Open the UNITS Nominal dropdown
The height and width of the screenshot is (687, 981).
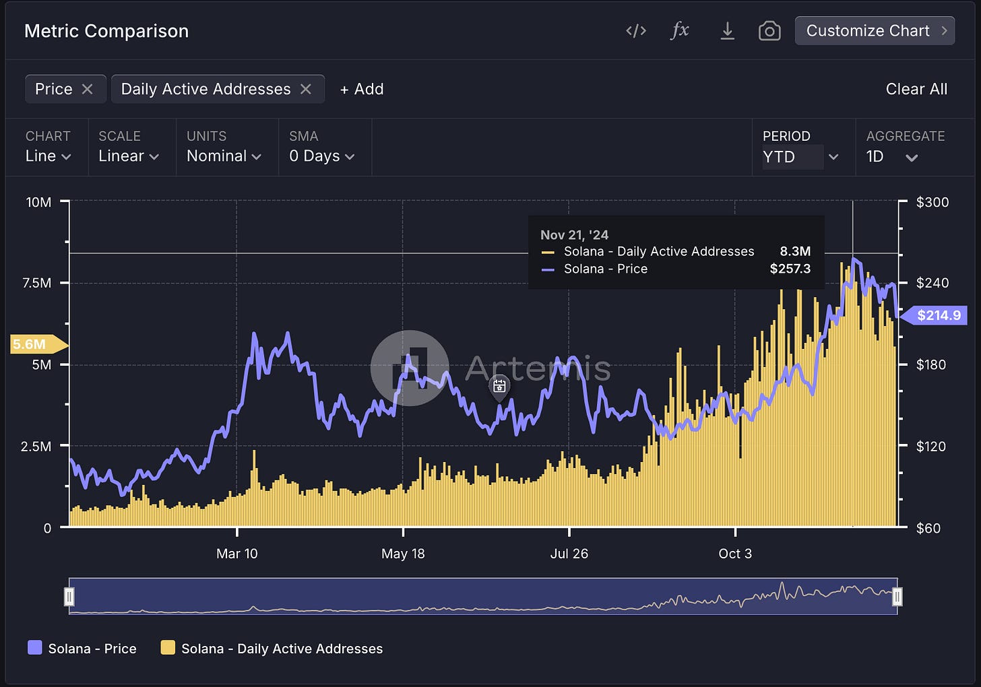point(224,156)
